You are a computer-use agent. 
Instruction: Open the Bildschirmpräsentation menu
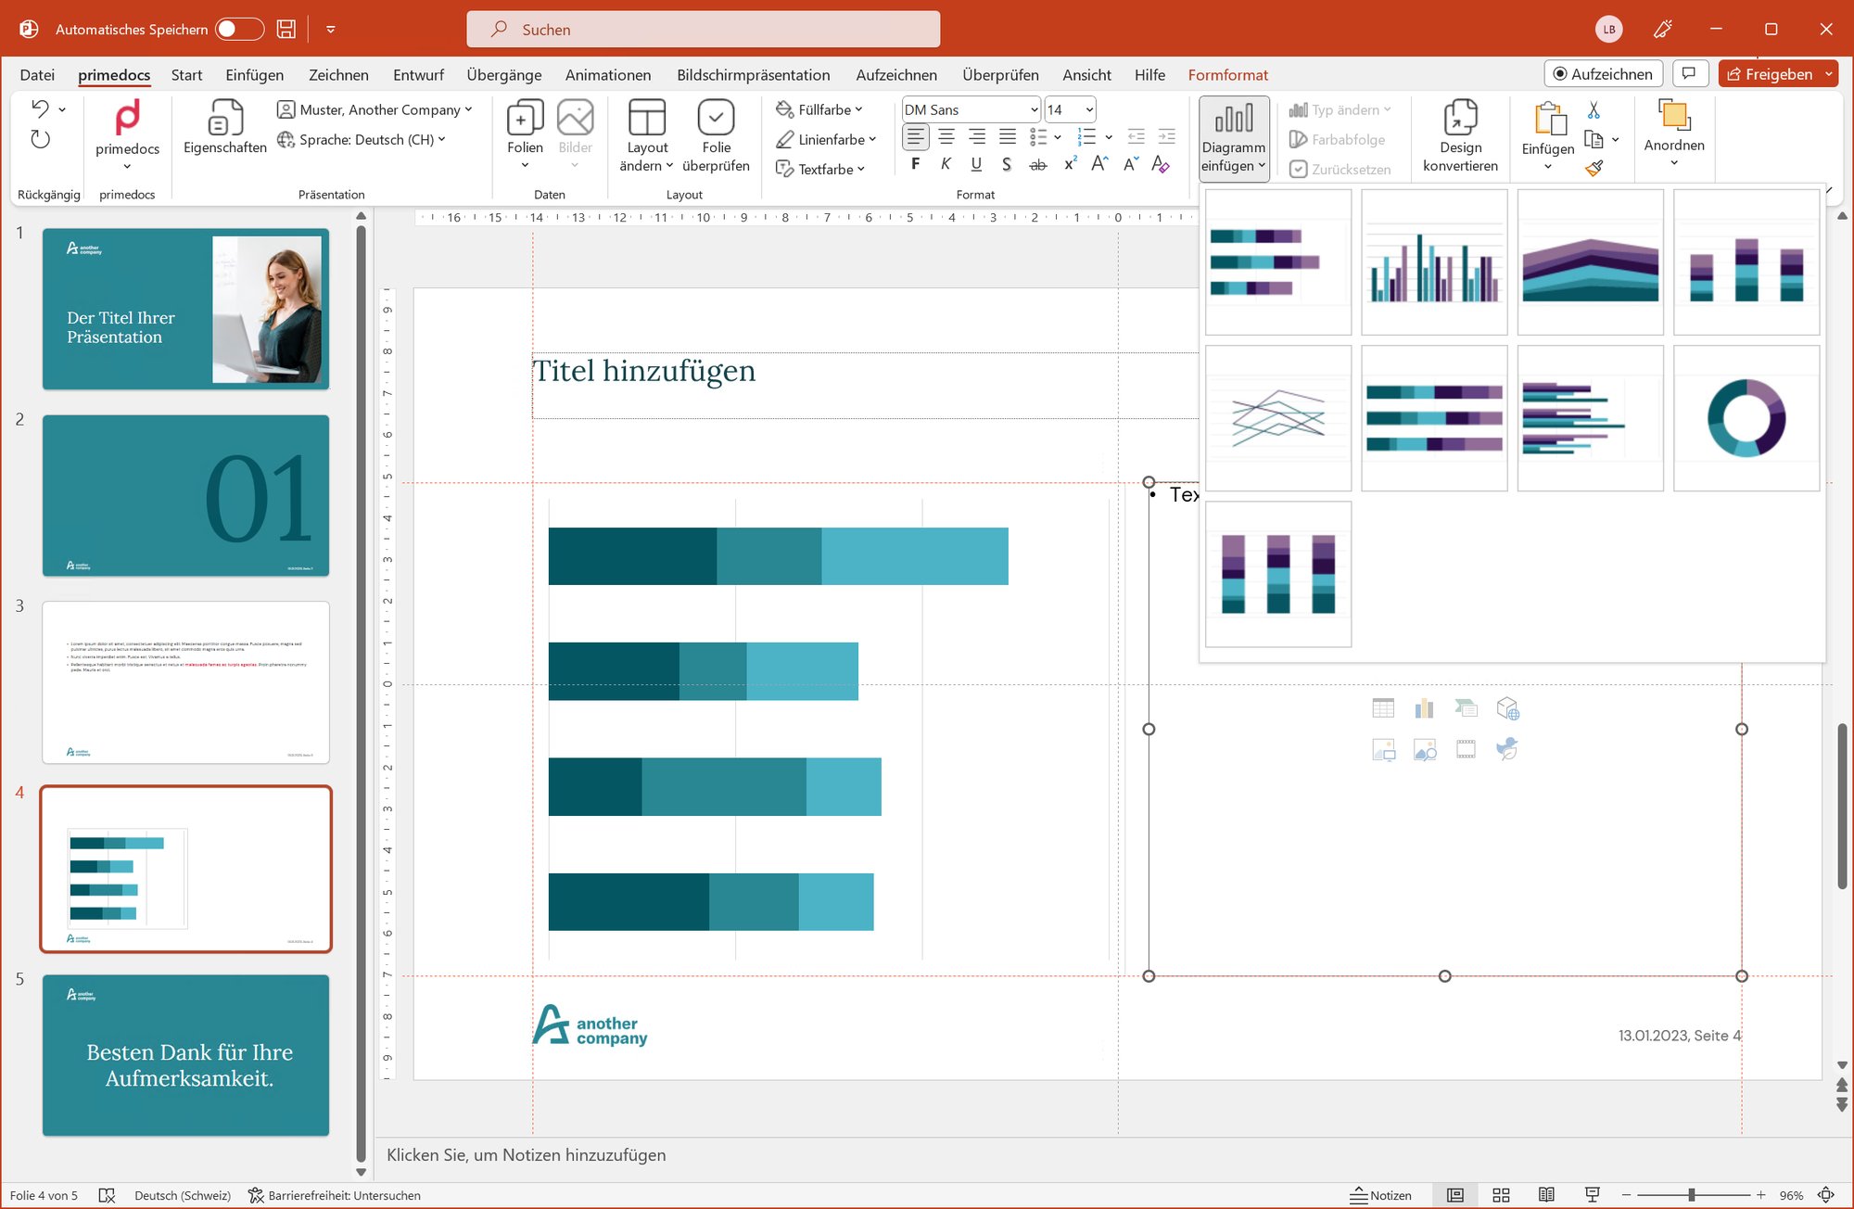[x=754, y=75]
